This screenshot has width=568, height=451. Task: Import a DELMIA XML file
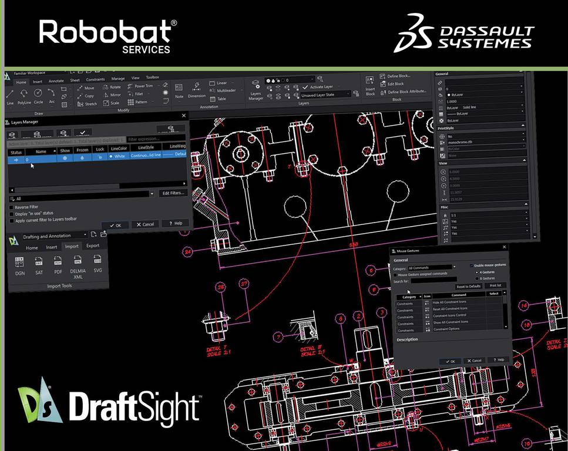[78, 267]
